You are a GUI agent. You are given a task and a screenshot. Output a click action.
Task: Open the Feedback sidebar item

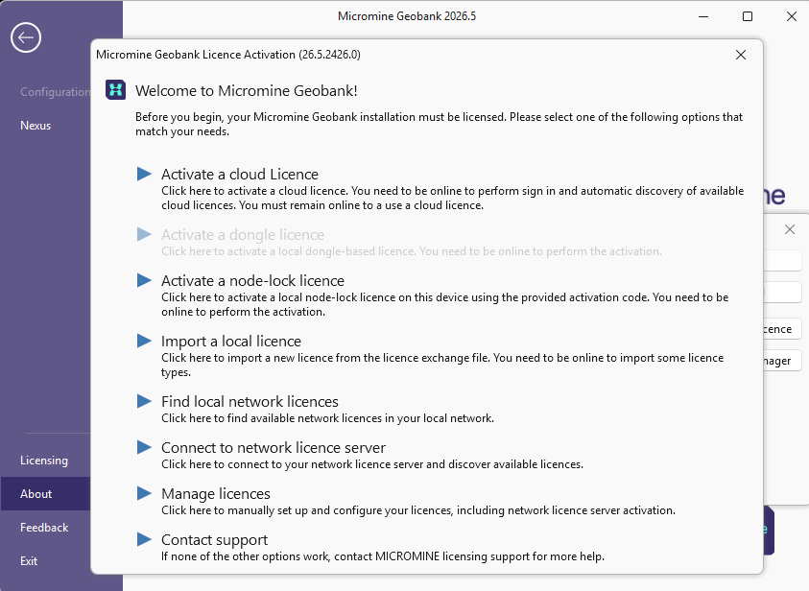click(44, 527)
